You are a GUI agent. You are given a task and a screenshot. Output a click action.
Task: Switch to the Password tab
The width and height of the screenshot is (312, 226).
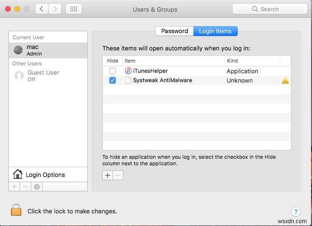pos(174,31)
